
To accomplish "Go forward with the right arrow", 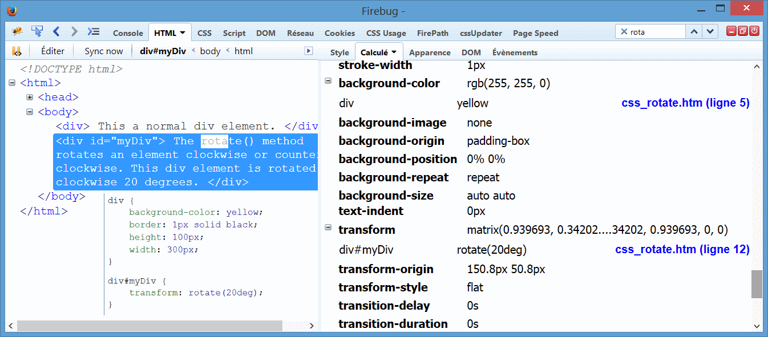I will click(74, 32).
